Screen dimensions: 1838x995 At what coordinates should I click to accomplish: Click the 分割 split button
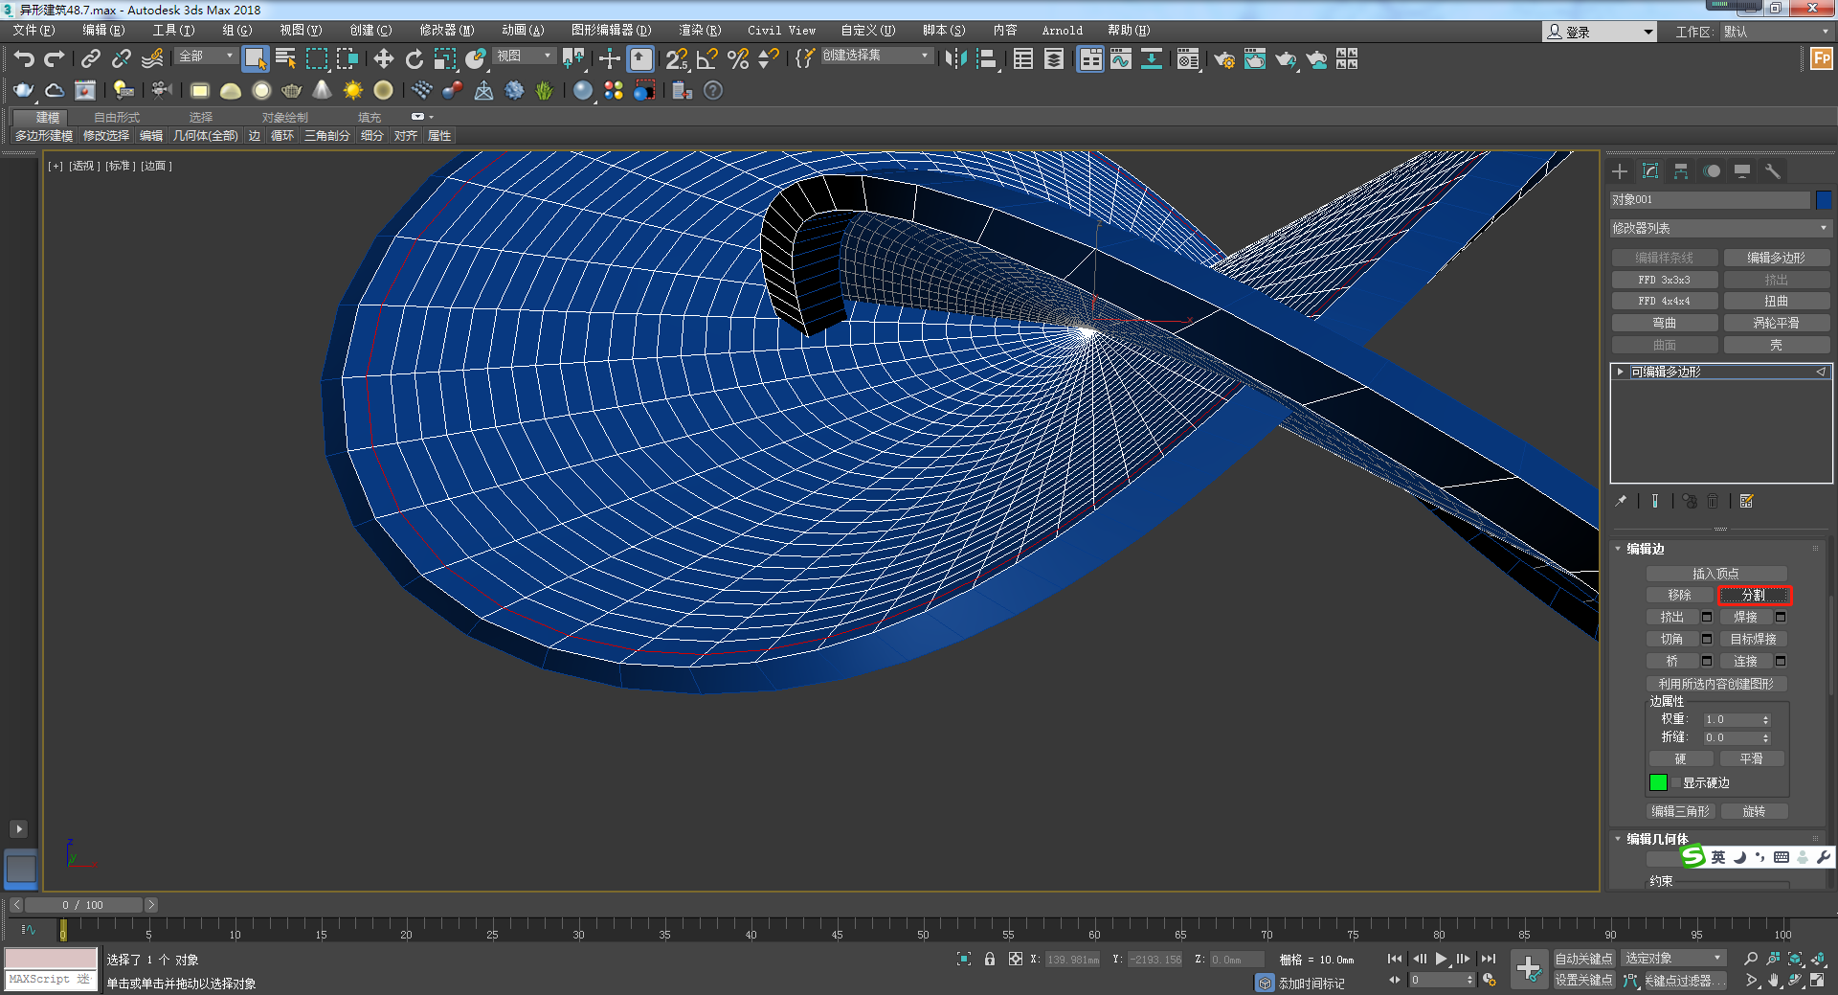point(1753,595)
